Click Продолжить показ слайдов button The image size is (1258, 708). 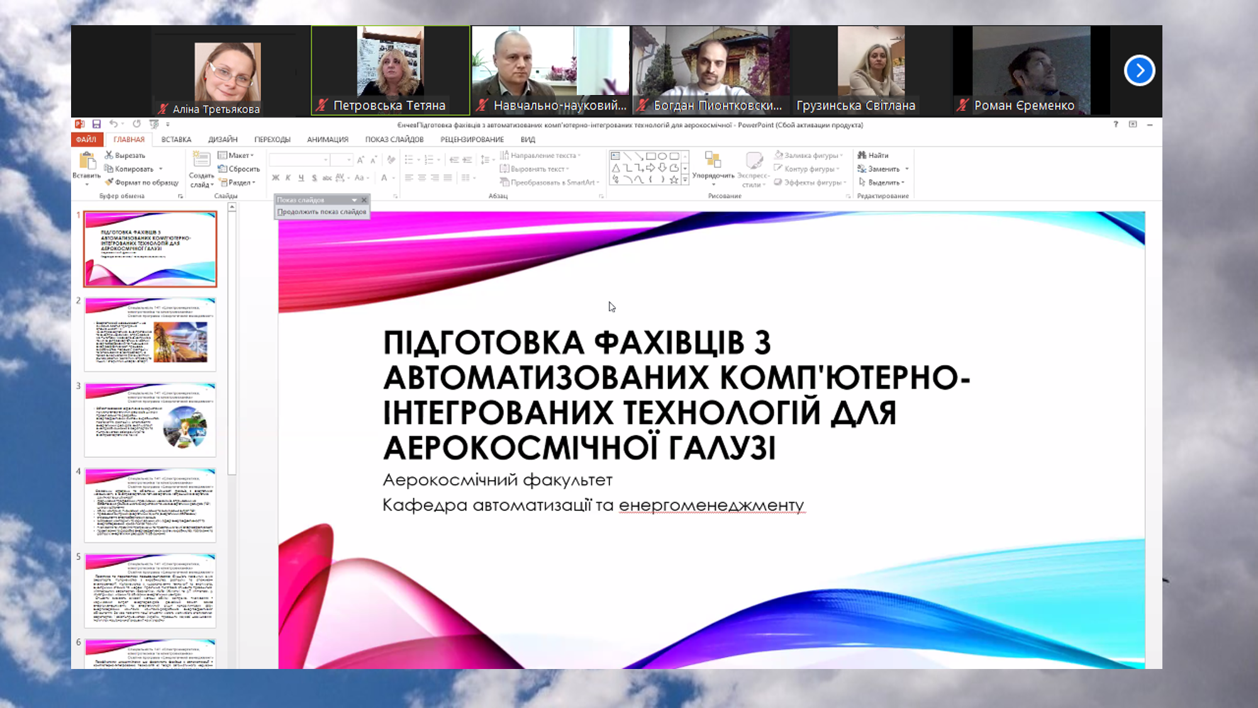click(321, 212)
